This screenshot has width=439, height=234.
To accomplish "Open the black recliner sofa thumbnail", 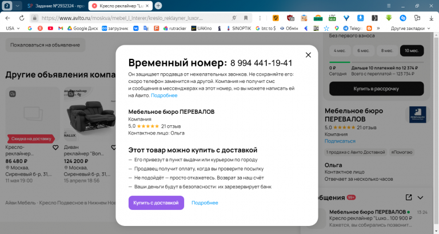I will coord(90,115).
